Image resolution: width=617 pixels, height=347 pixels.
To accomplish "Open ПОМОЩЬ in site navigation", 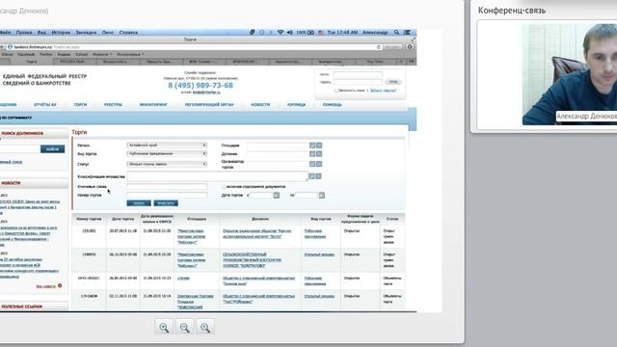I will click(x=332, y=105).
